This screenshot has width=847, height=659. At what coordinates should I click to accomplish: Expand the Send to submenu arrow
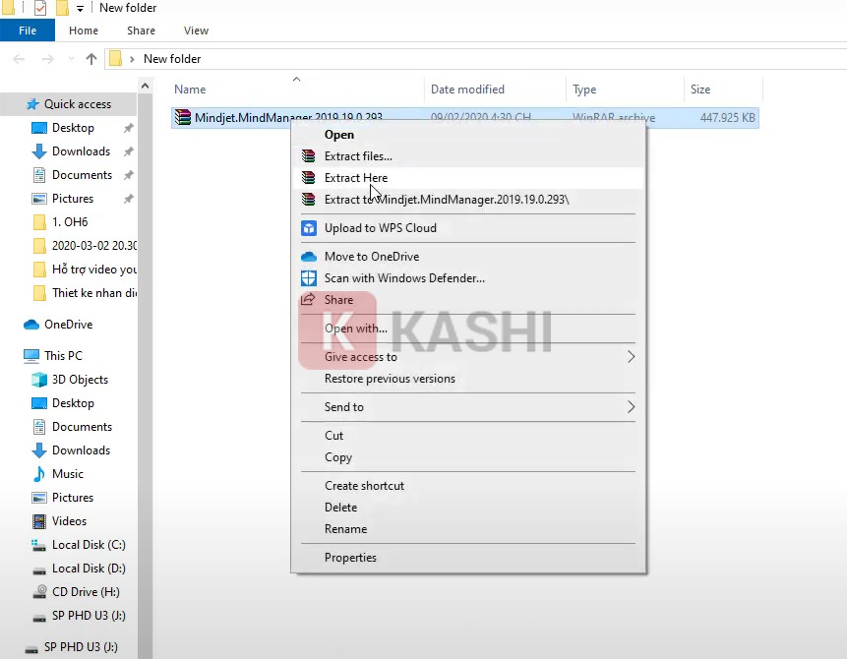[631, 407]
